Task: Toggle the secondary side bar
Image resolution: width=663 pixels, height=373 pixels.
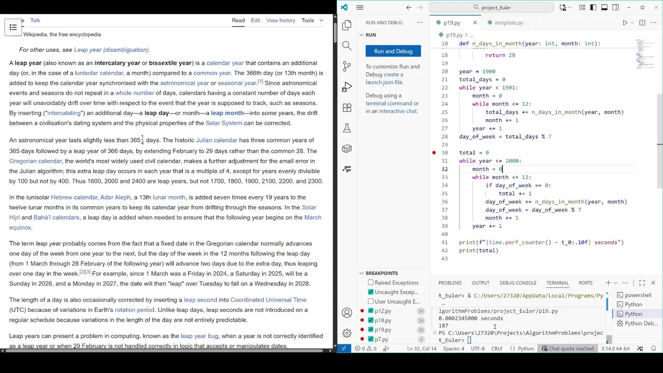Action: coord(615,7)
